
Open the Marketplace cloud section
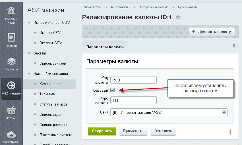point(11,137)
